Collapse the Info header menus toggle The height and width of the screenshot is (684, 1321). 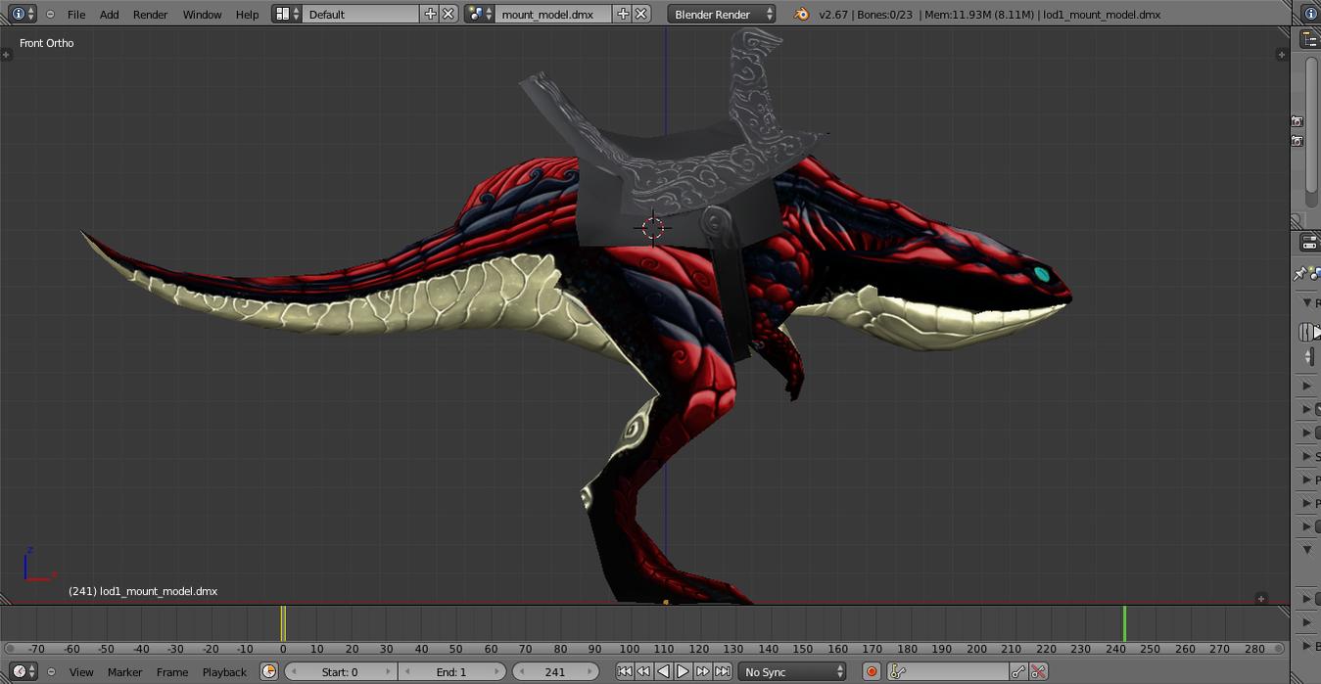click(x=50, y=15)
